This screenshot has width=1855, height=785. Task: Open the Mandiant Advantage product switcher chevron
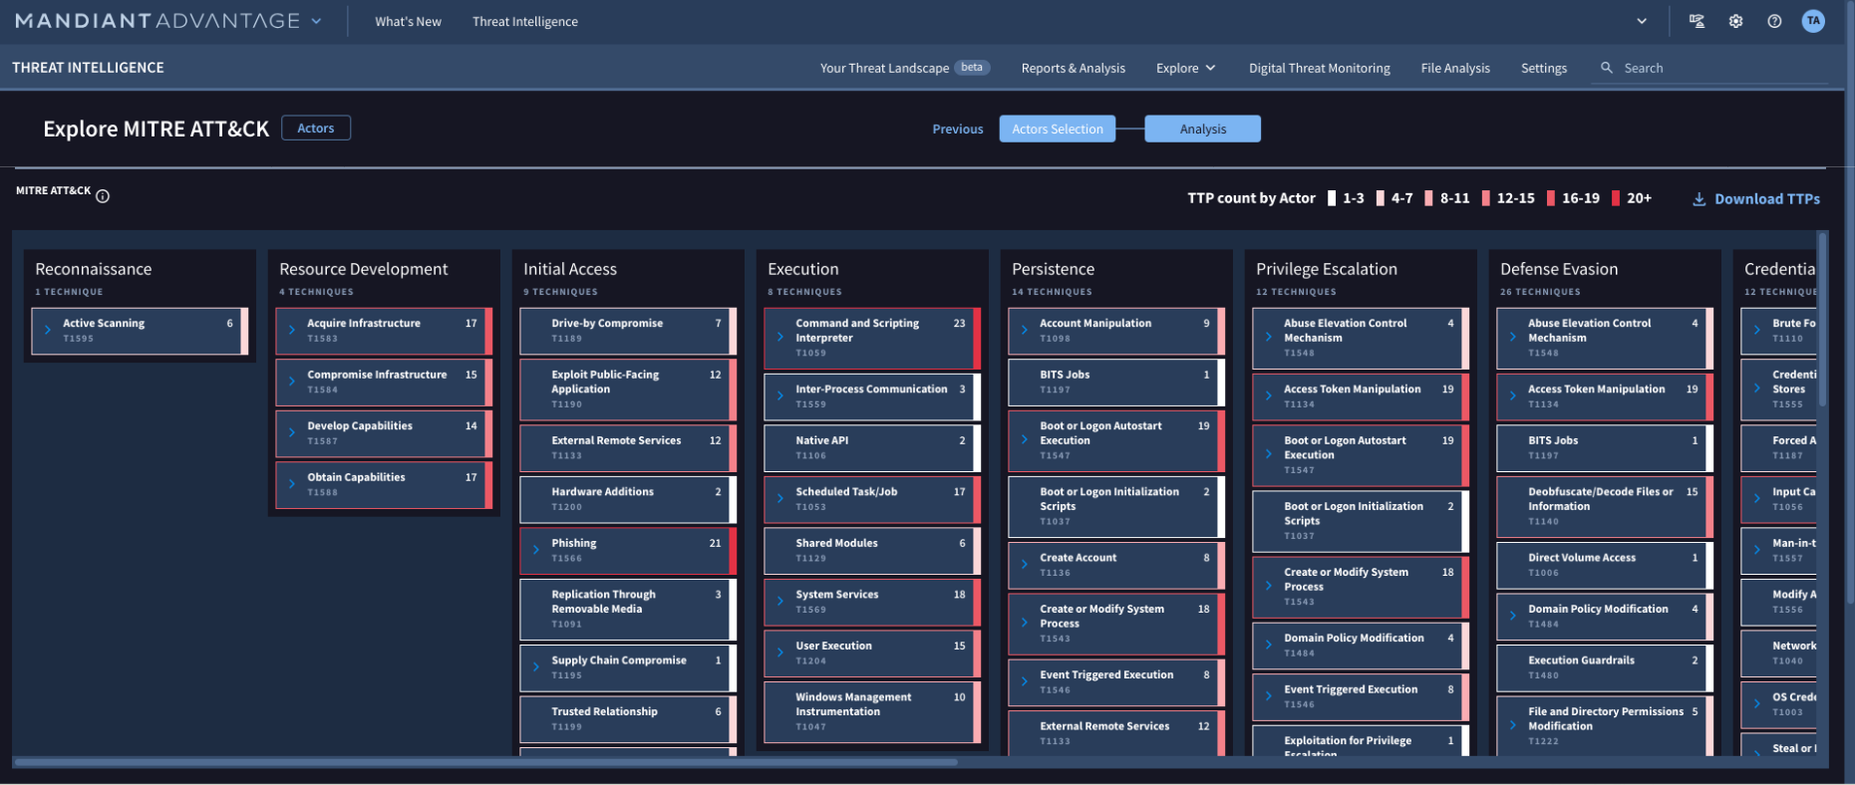pos(317,21)
